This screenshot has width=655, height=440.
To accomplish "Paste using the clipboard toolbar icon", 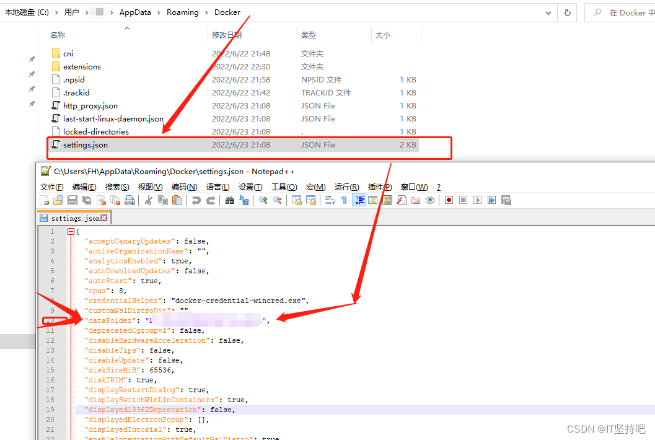I will tap(177, 201).
